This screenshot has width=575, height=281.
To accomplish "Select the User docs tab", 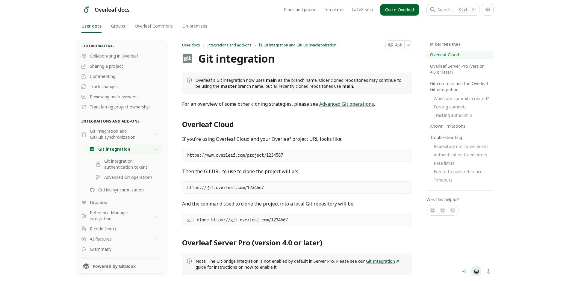I will (91, 26).
